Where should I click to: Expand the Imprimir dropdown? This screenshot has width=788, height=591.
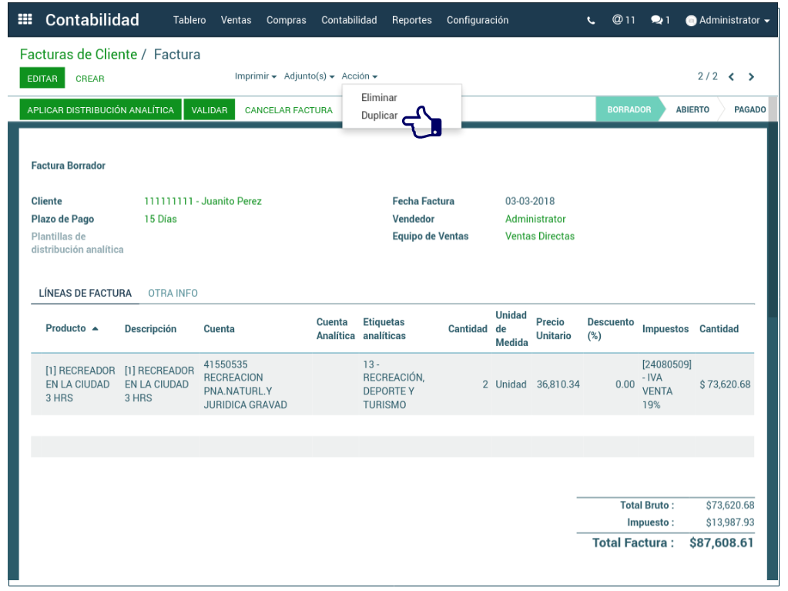pyautogui.click(x=255, y=76)
